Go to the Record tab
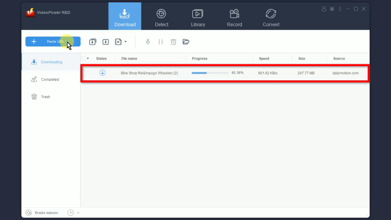This screenshot has width=391, height=220. 234,17
